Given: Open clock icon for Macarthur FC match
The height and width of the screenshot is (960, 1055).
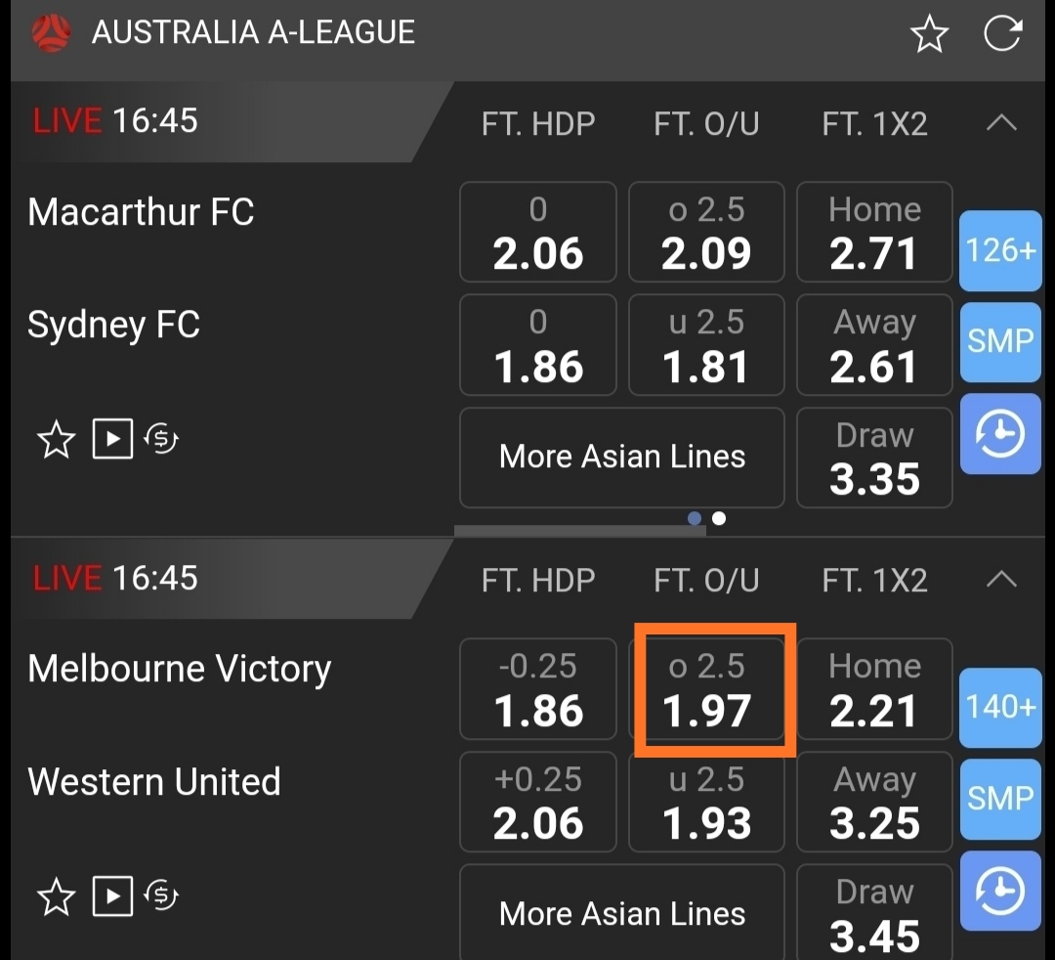Looking at the screenshot, I should pyautogui.click(x=1000, y=434).
